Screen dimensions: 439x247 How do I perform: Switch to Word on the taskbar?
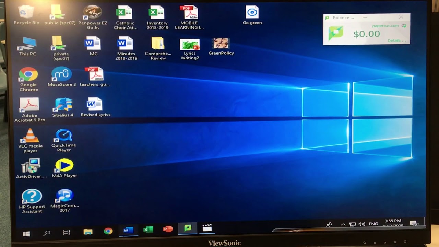click(128, 230)
